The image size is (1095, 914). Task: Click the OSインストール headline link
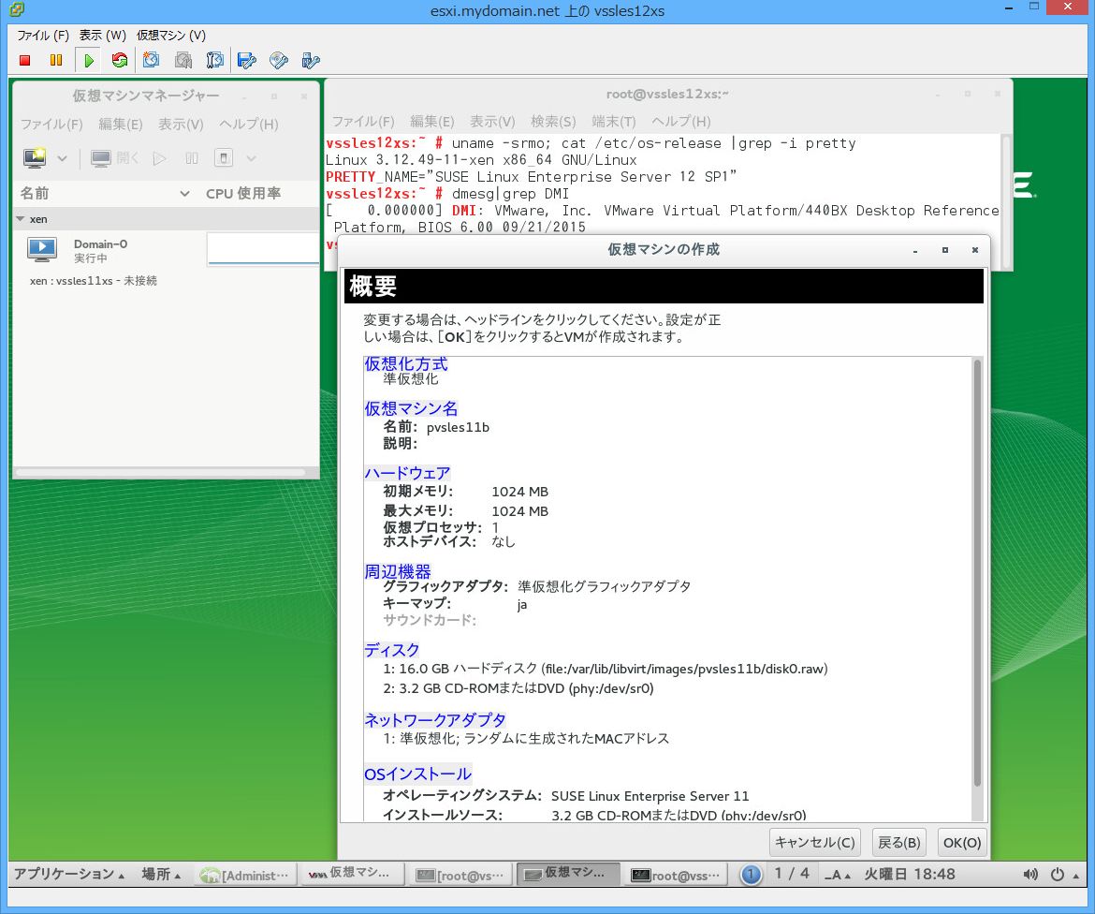point(417,774)
